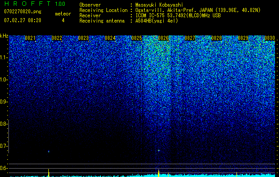Click the yellow amplitude spike near 0829
279x177 pixels.
[x=236, y=174]
